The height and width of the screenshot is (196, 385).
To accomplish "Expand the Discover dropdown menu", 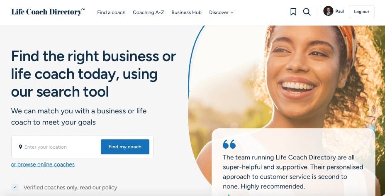I will point(221,12).
